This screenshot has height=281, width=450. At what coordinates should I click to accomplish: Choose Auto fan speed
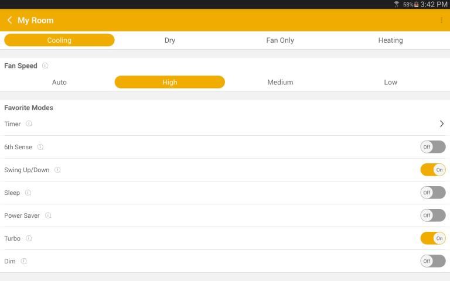pyautogui.click(x=59, y=83)
